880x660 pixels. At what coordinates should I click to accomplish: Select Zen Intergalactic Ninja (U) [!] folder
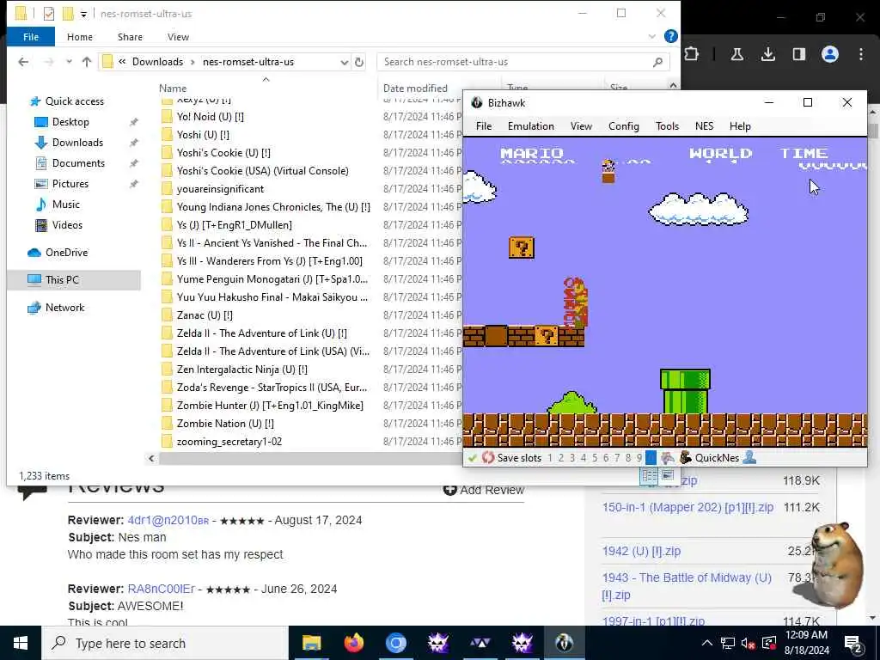point(241,370)
